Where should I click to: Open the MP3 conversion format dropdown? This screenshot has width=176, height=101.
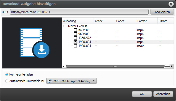click(x=72, y=81)
